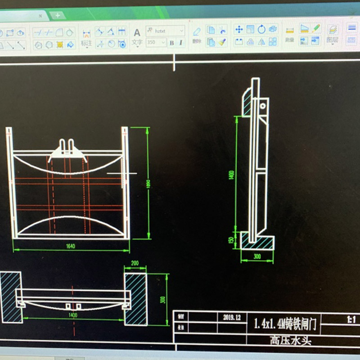Click the 高压水头 title block text
Screen dimensions: 360x360
point(290,341)
